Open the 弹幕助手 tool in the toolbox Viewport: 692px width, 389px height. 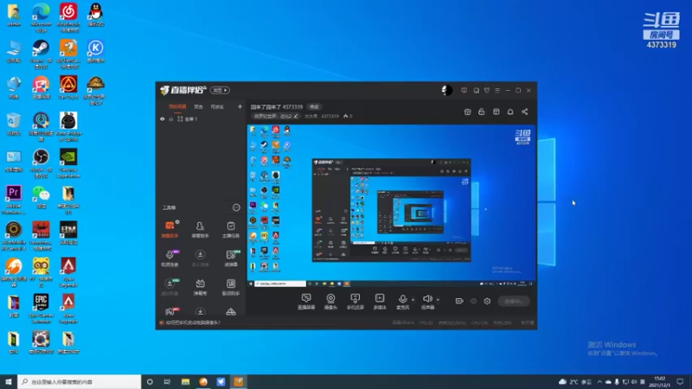170,229
